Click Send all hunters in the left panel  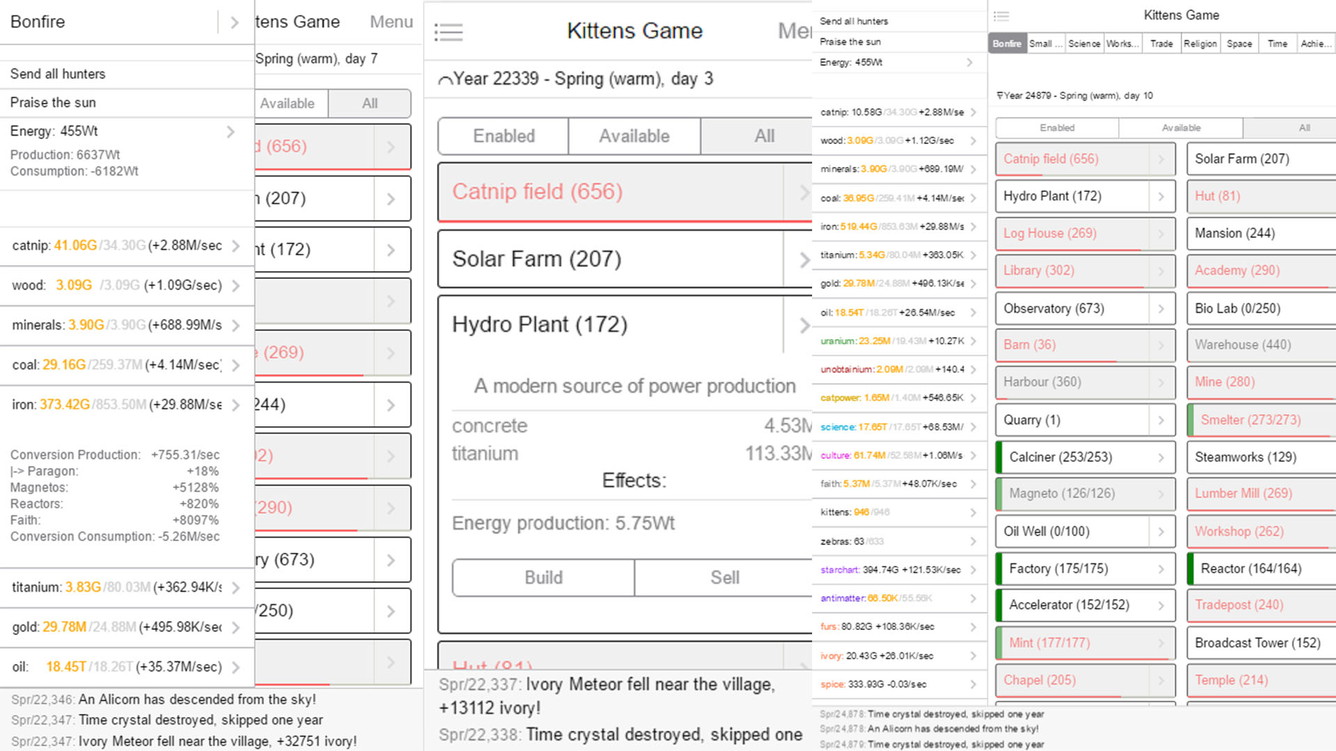click(x=127, y=74)
